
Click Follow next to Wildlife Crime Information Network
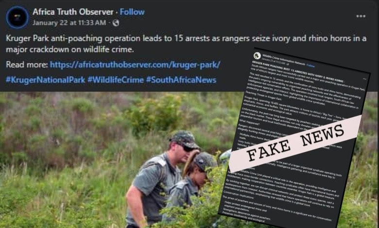click(x=311, y=65)
